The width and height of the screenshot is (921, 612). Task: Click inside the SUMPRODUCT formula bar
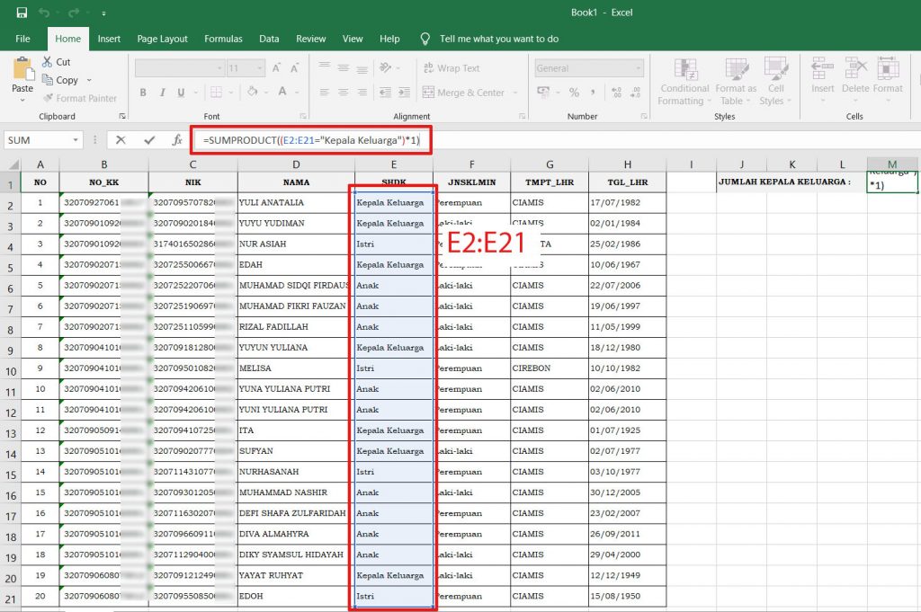pyautogui.click(x=311, y=140)
